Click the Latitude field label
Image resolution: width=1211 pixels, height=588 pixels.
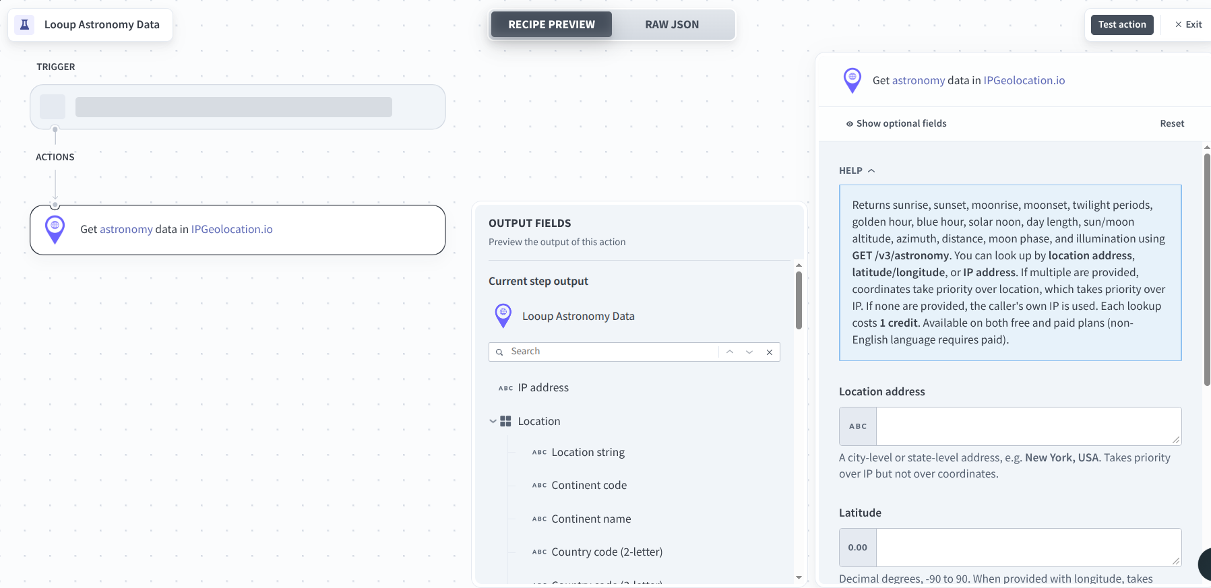tap(860, 513)
